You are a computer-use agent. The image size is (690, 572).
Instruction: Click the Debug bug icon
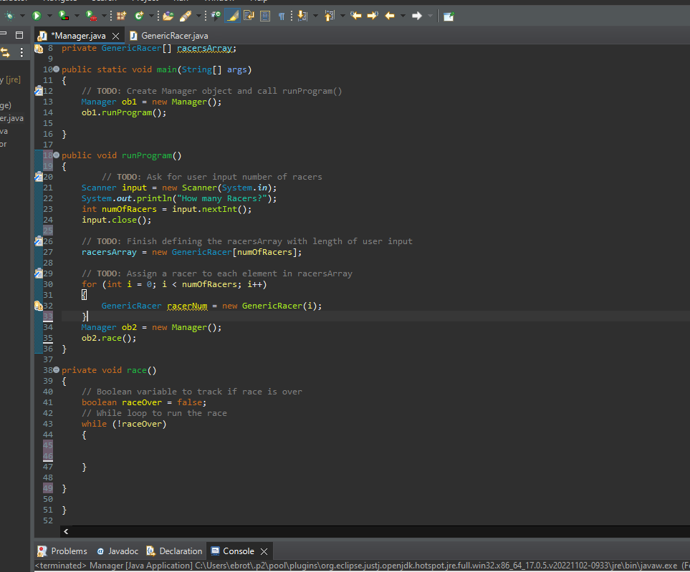[11, 16]
